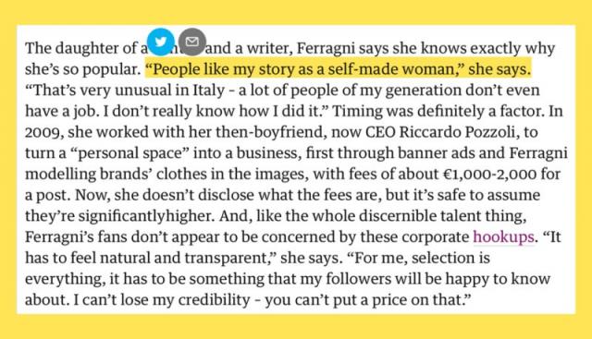The image size is (592, 339).
Task: Click the year "2009" in the paragraph
Action: [43, 132]
